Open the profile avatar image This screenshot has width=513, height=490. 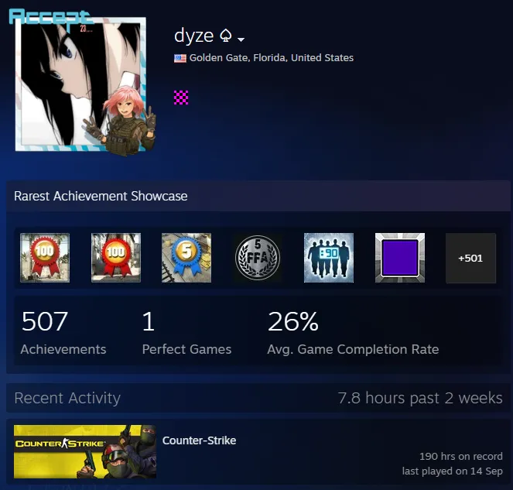pos(80,84)
